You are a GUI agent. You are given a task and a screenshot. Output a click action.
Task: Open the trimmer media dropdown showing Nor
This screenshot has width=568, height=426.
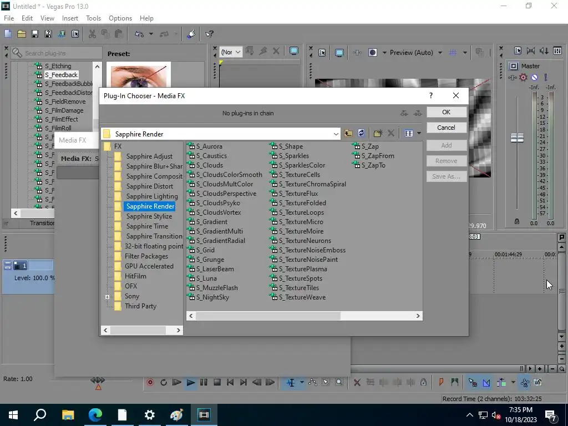[x=231, y=52]
